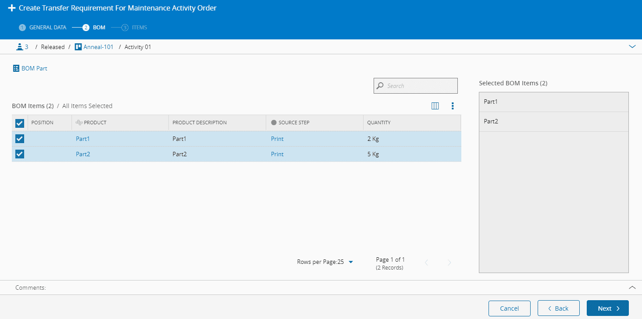Click the Next button
The height and width of the screenshot is (319, 642).
(x=607, y=308)
